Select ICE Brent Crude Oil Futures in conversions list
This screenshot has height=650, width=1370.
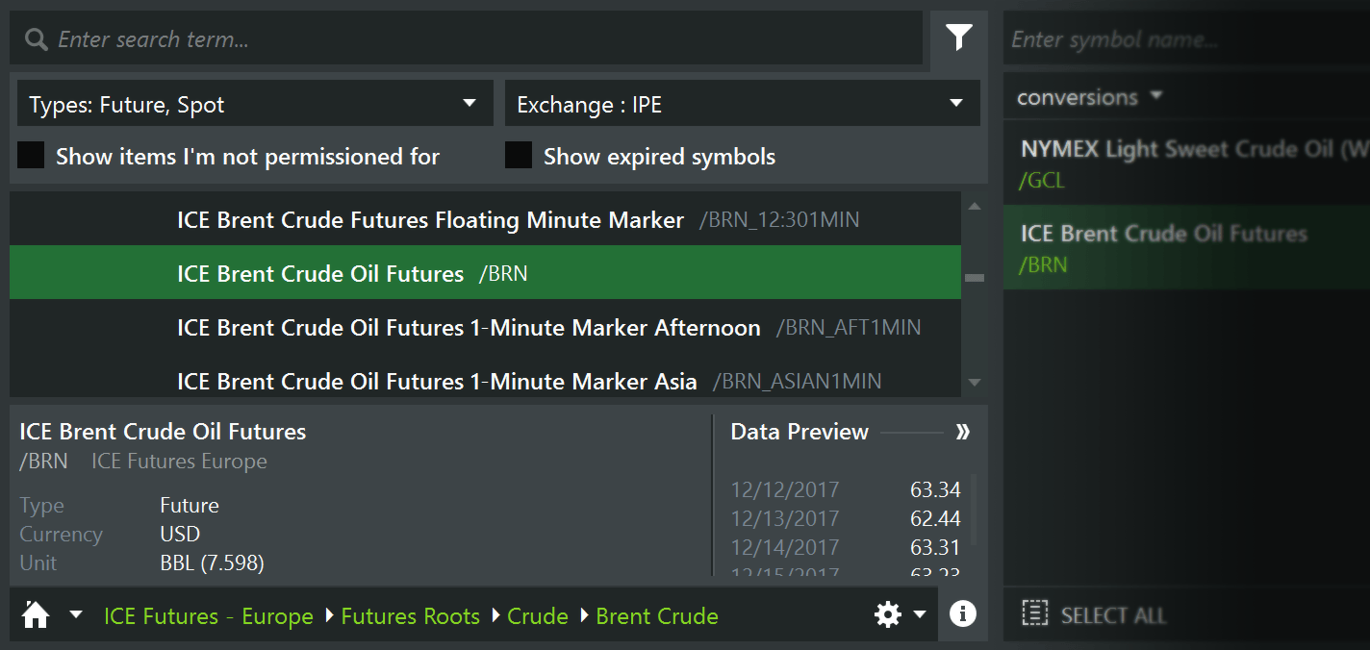(1186, 247)
